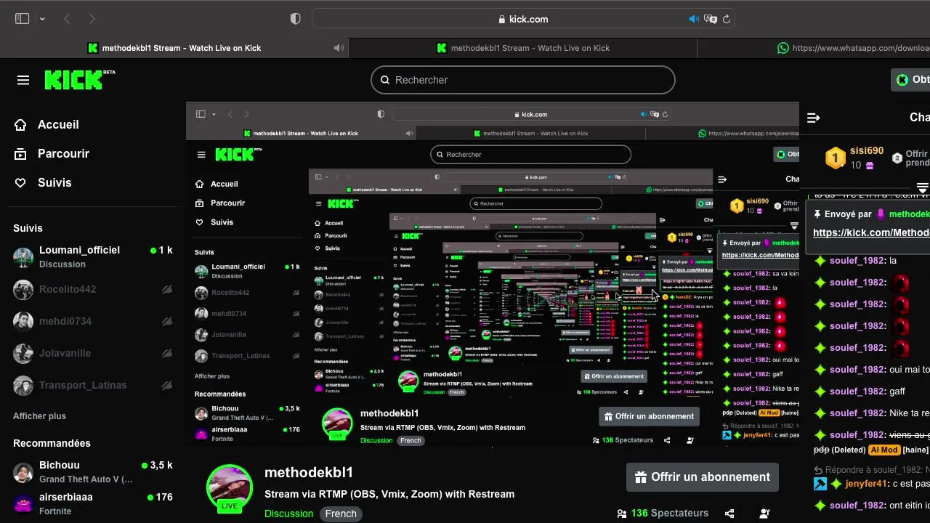The image size is (930, 523).
Task: Click main chat username on 'soulef_1982: la' message
Action: [857, 261]
